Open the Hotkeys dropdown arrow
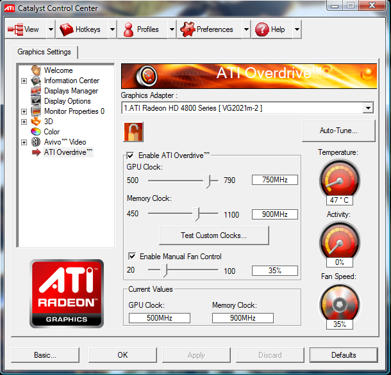Screen dimensions: 391x375 (x=112, y=29)
